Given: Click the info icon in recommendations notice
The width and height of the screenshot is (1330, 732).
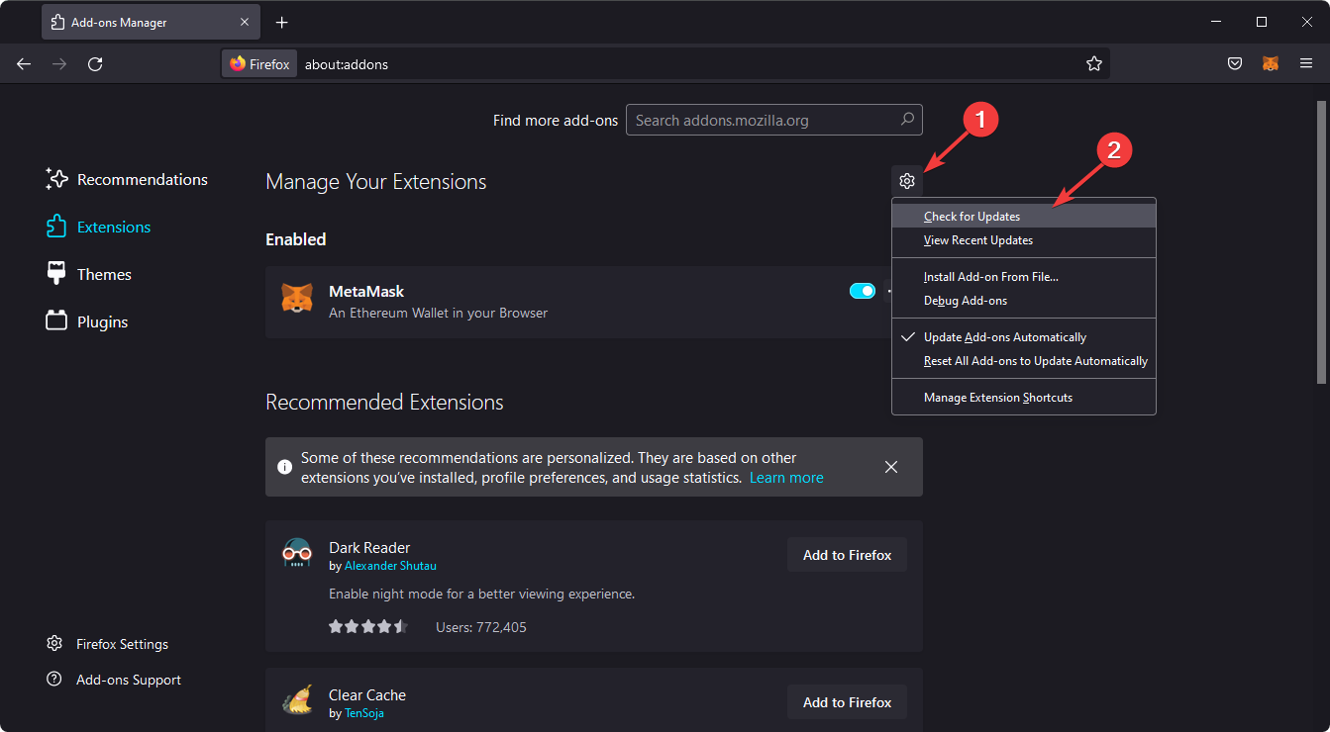Looking at the screenshot, I should tap(284, 467).
